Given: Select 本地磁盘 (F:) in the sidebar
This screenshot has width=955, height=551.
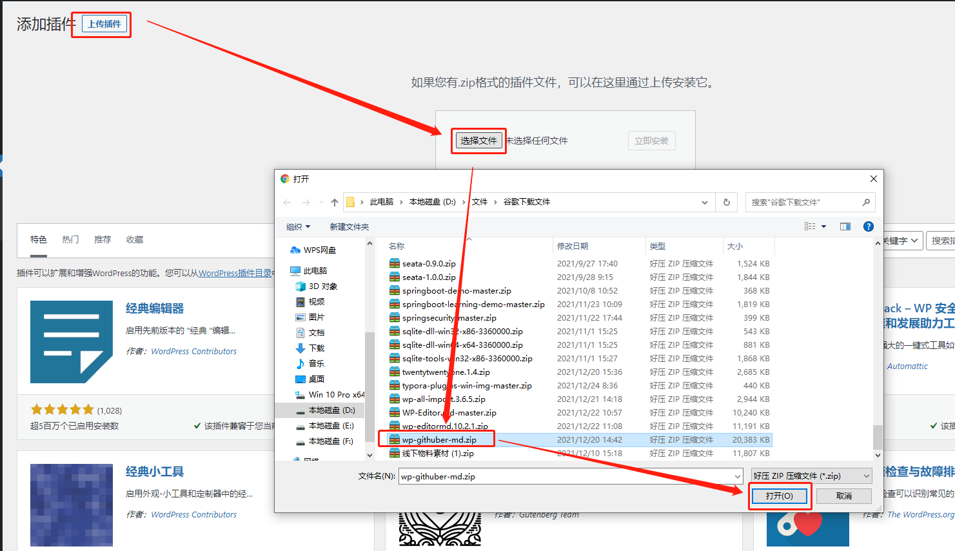Looking at the screenshot, I should pos(325,441).
